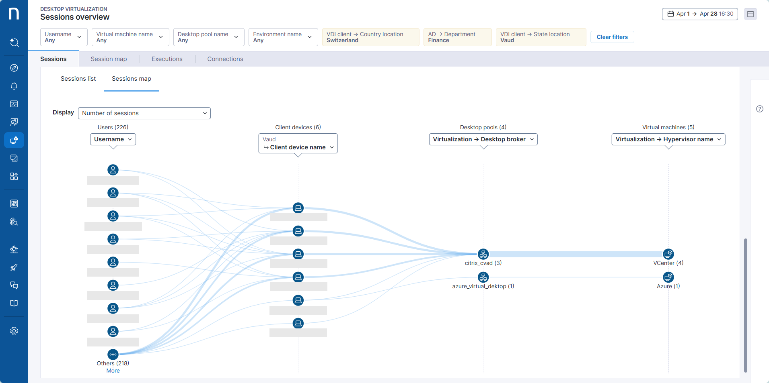Open the book documentation icon in sidebar
Viewport: 769px width, 383px height.
coord(14,304)
